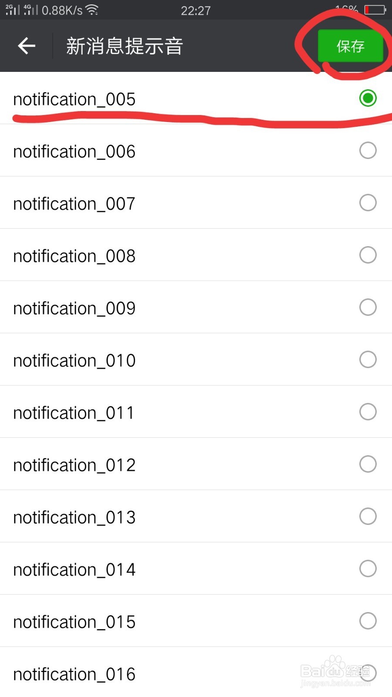Tap the notification_016 list label
The width and height of the screenshot is (392, 697).
click(x=74, y=674)
